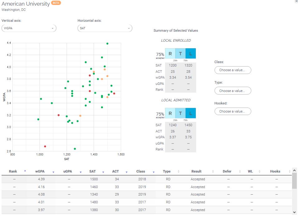This screenshot has width=298, height=217.
Task: Click the table's vertical scrollbar thumb
Action: (294, 181)
